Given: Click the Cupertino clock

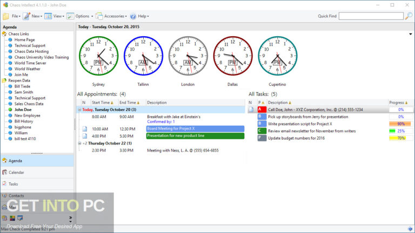Looking at the screenshot, I should click(x=277, y=56).
